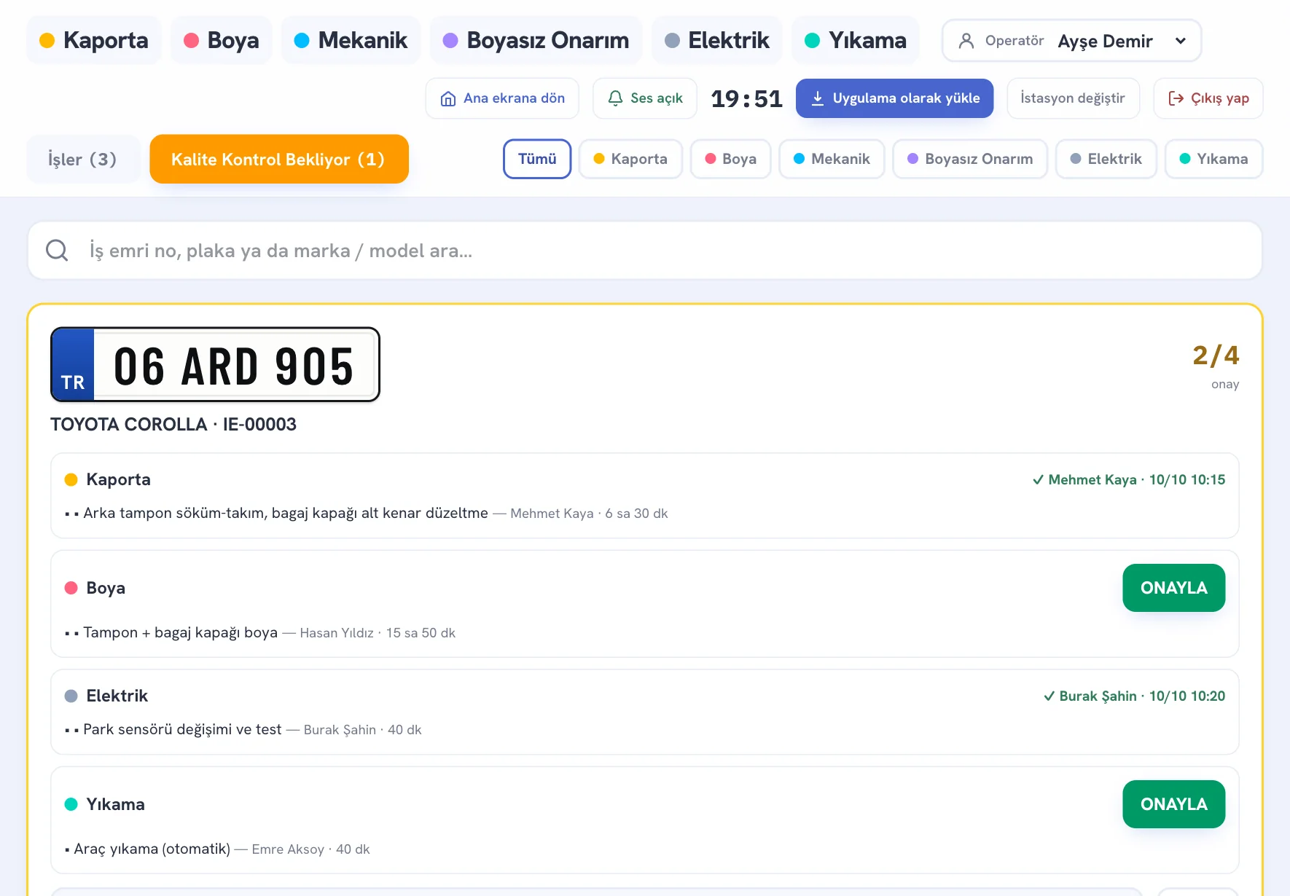Filter the list by Kaporta

coord(630,159)
